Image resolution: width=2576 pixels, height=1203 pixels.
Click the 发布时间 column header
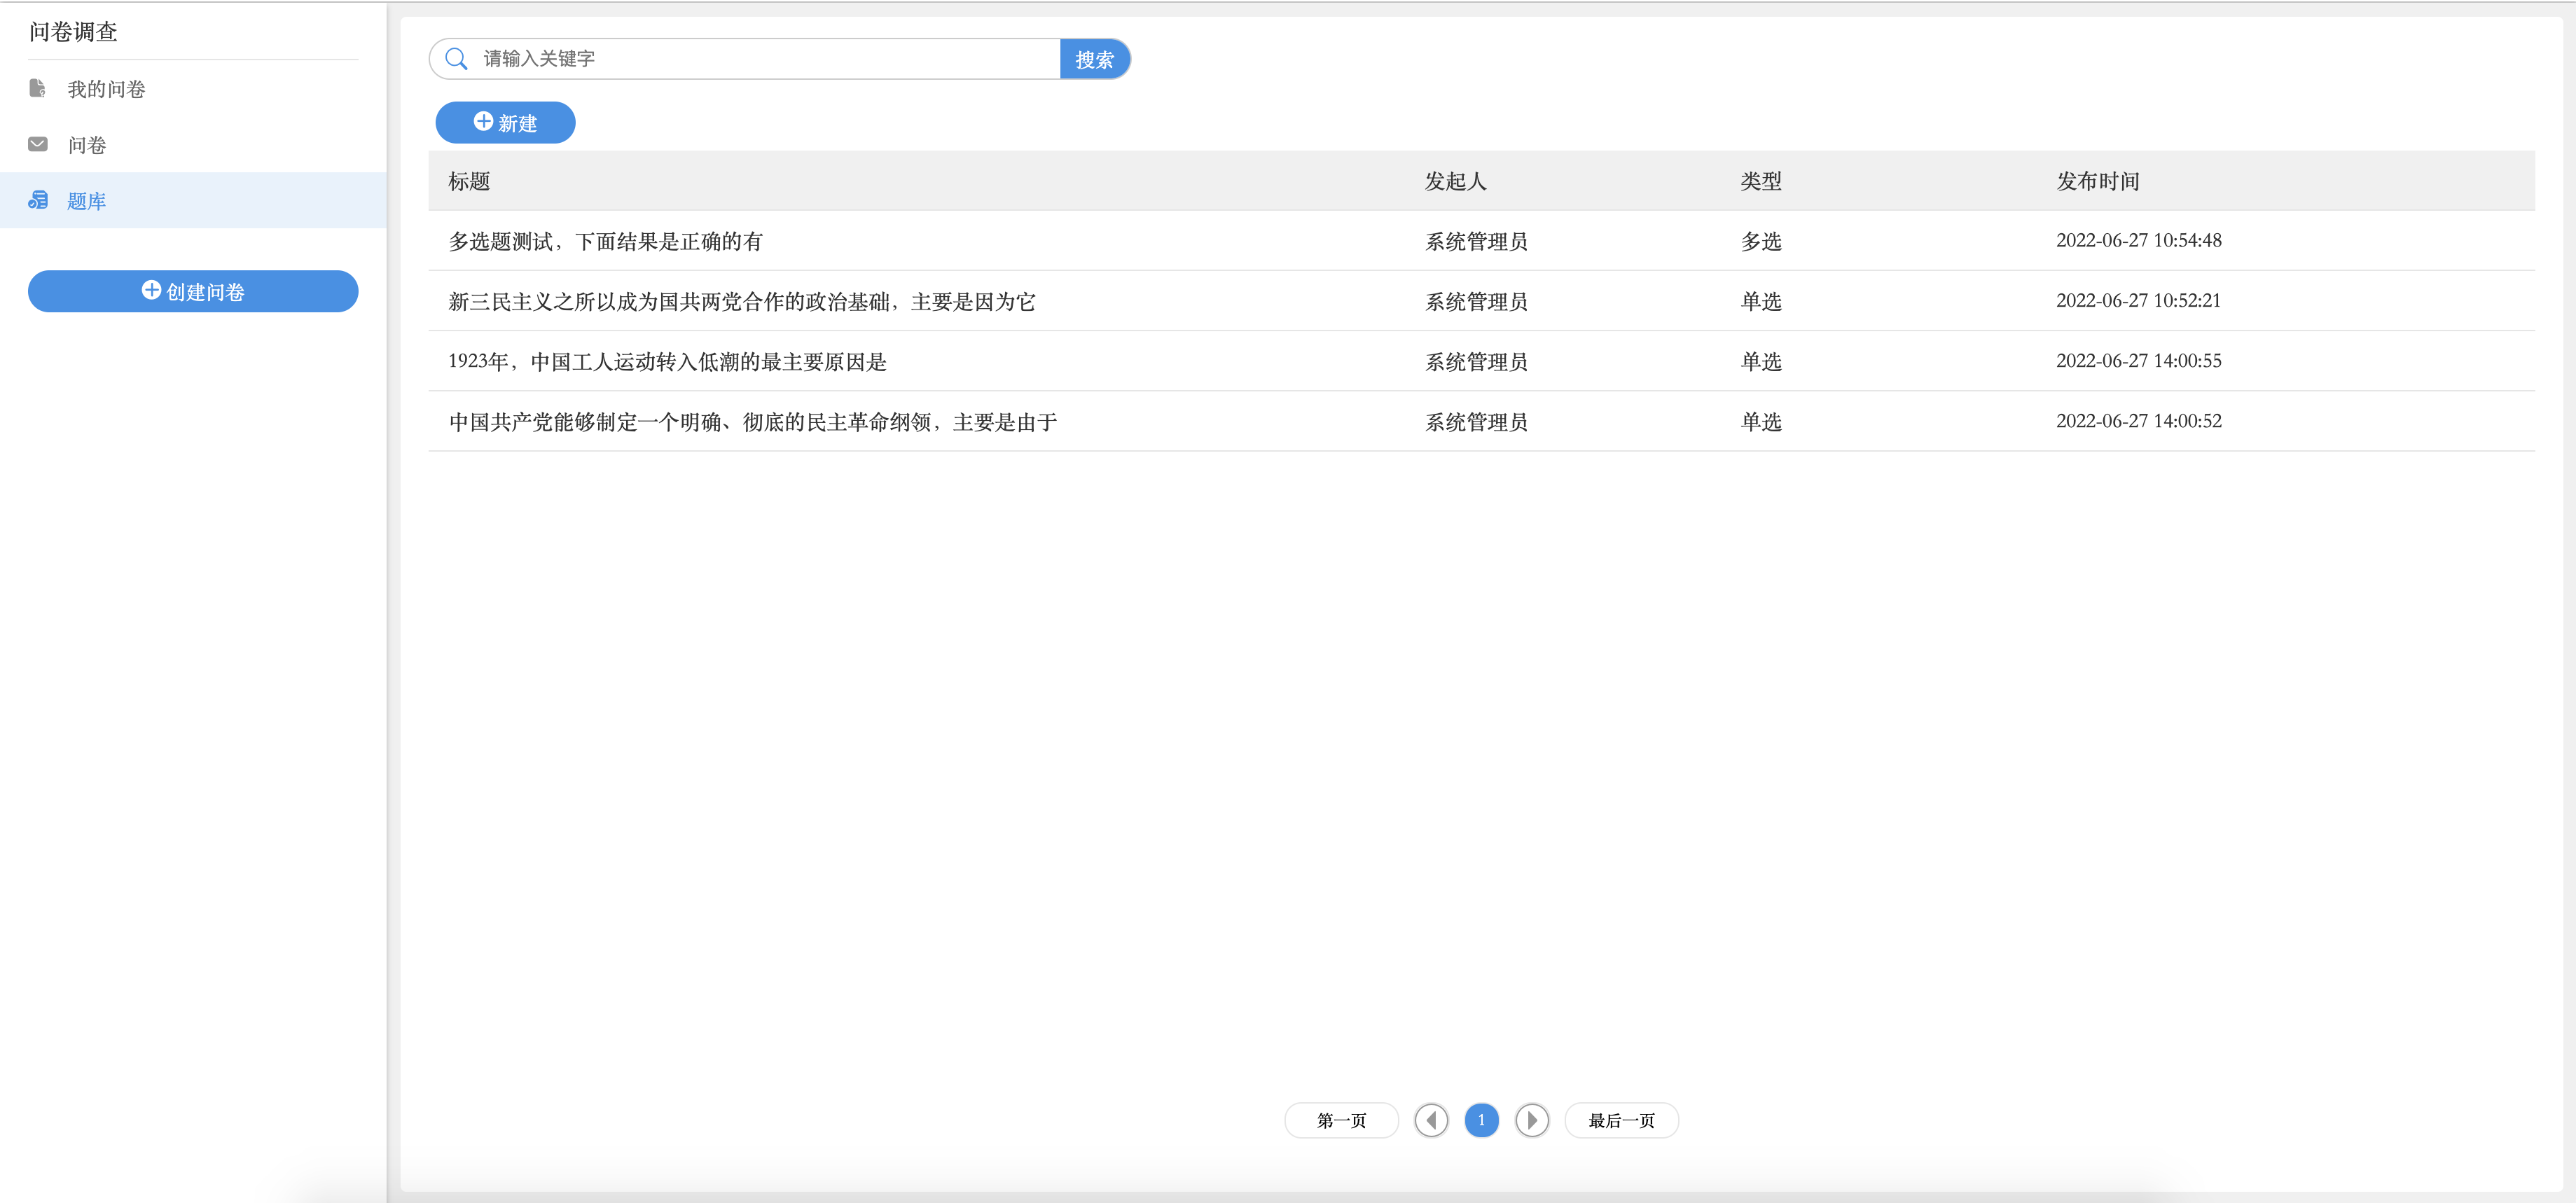pyautogui.click(x=2097, y=181)
